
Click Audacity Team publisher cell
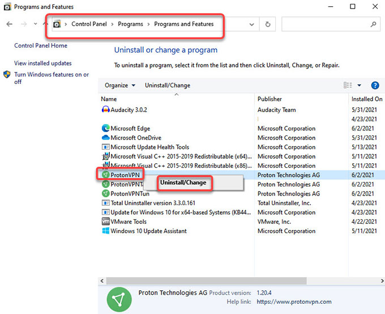[x=277, y=109]
